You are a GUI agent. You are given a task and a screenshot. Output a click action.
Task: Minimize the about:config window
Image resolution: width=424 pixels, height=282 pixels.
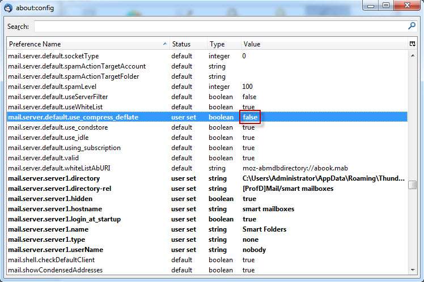point(370,6)
